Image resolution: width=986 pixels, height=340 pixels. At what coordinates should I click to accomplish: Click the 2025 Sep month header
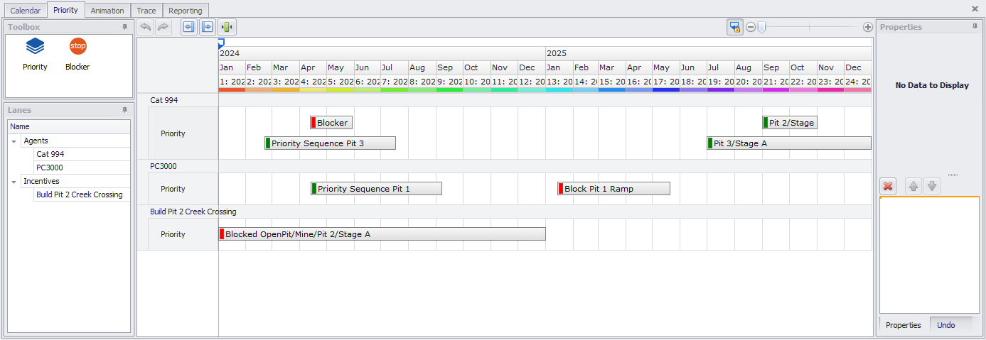coord(776,67)
